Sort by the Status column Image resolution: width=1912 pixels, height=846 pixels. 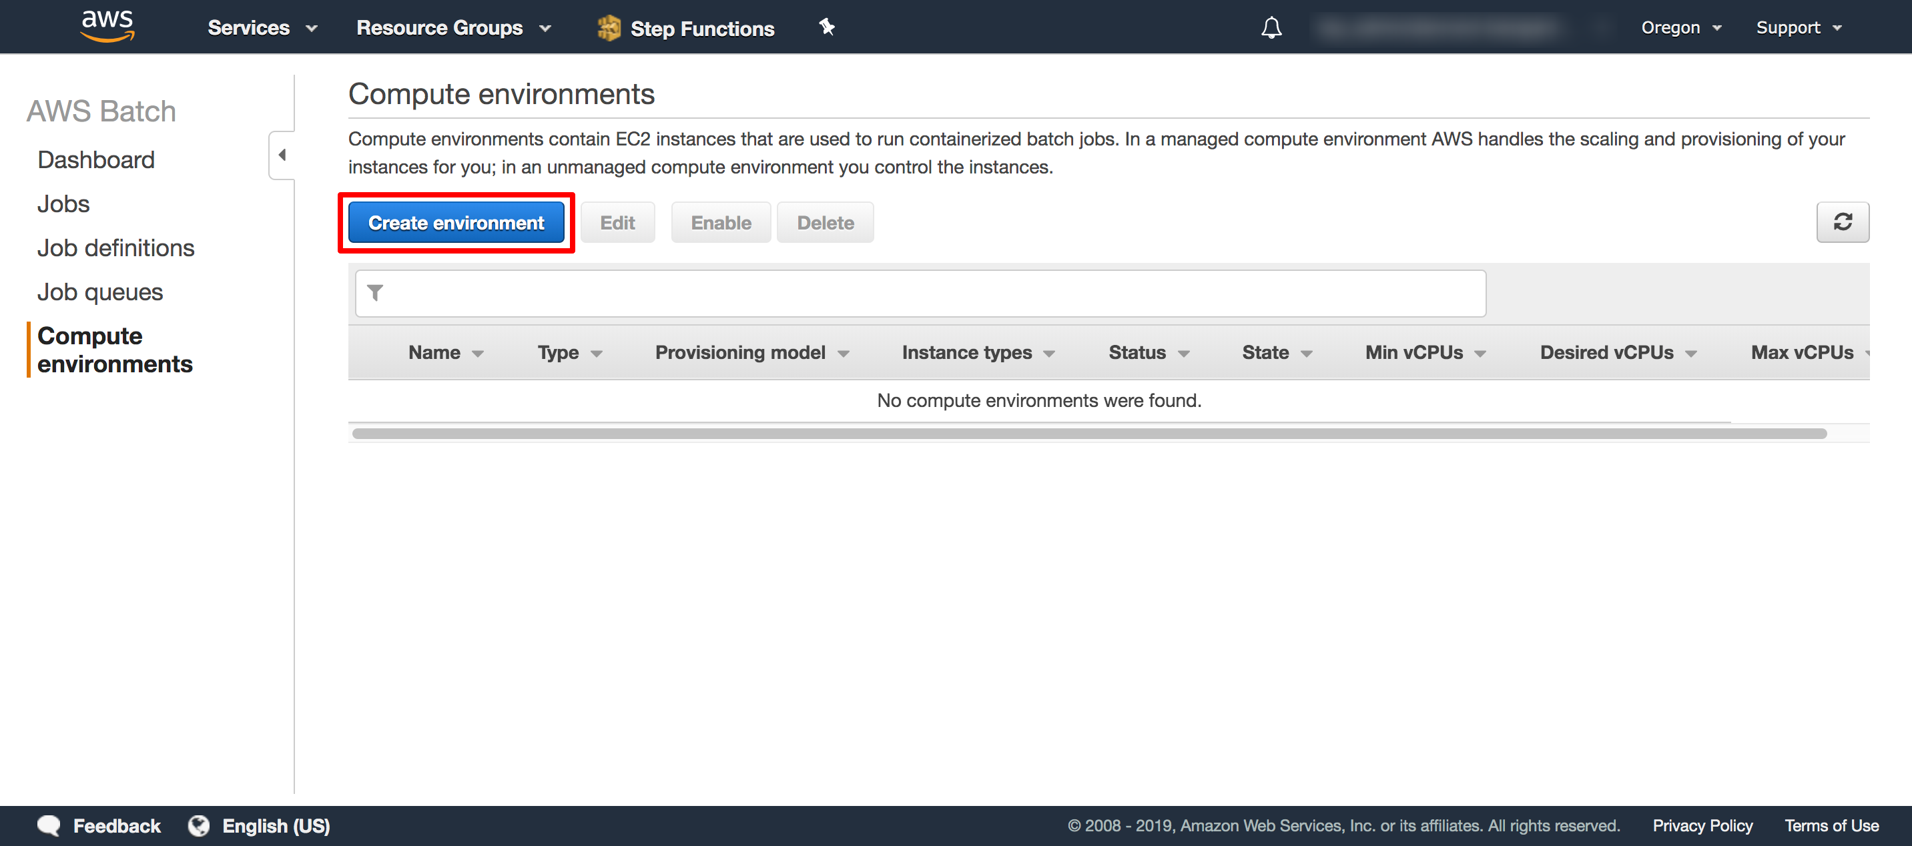tap(1149, 352)
